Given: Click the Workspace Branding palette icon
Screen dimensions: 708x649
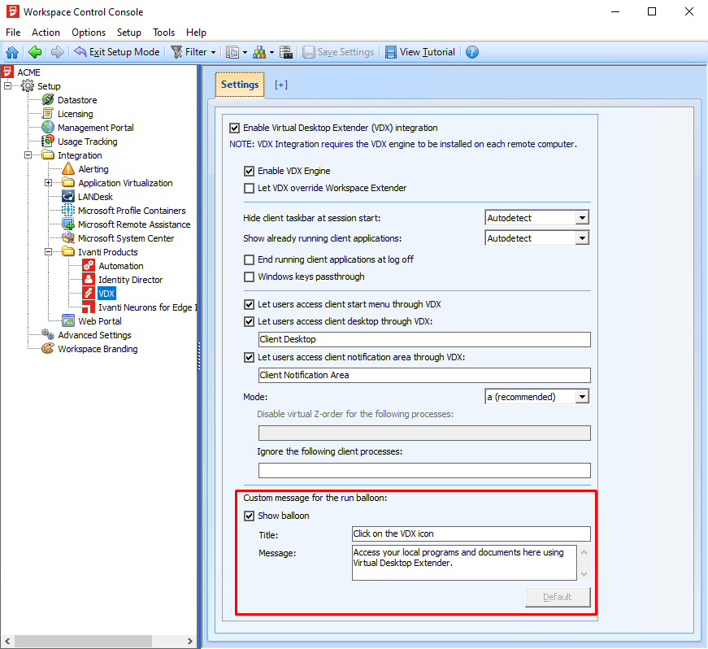Looking at the screenshot, I should click(x=48, y=349).
